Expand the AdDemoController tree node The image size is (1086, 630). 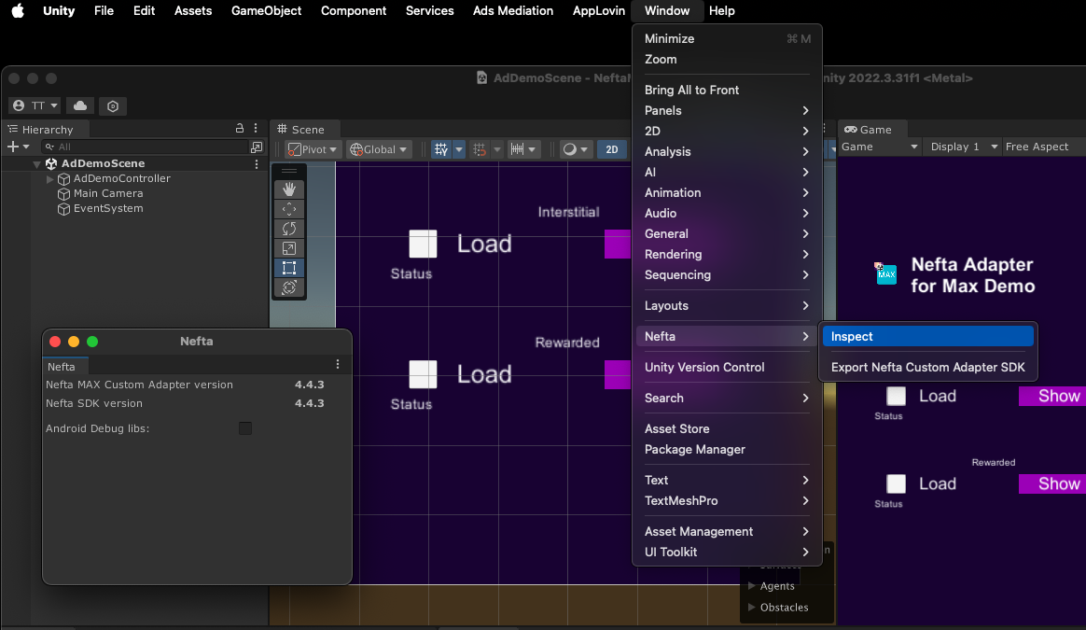click(49, 179)
